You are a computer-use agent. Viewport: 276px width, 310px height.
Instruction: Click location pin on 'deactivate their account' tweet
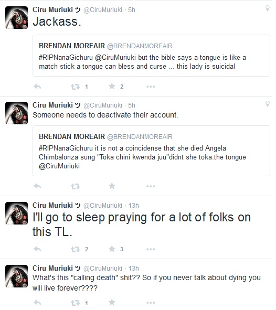267,104
